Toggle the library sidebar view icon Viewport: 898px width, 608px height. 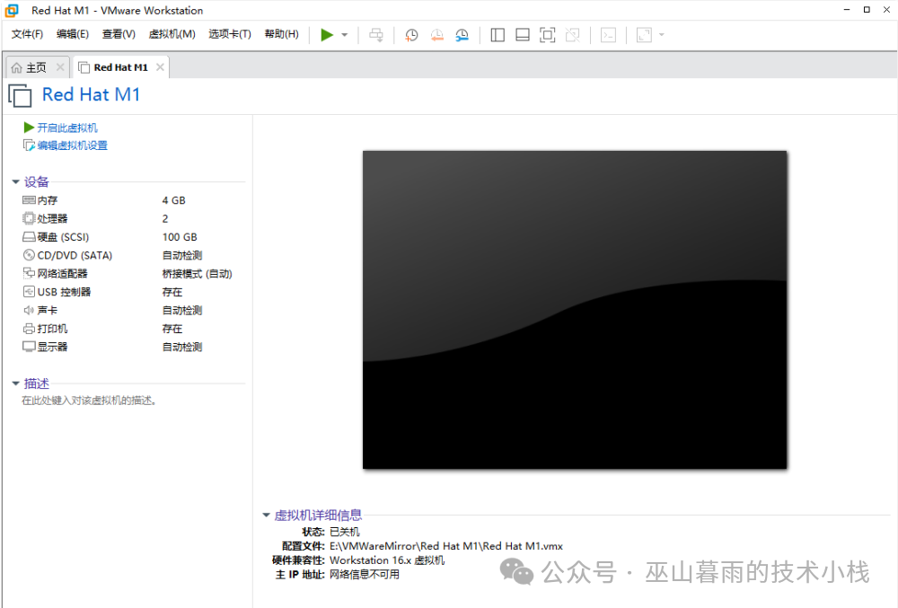pyautogui.click(x=498, y=35)
